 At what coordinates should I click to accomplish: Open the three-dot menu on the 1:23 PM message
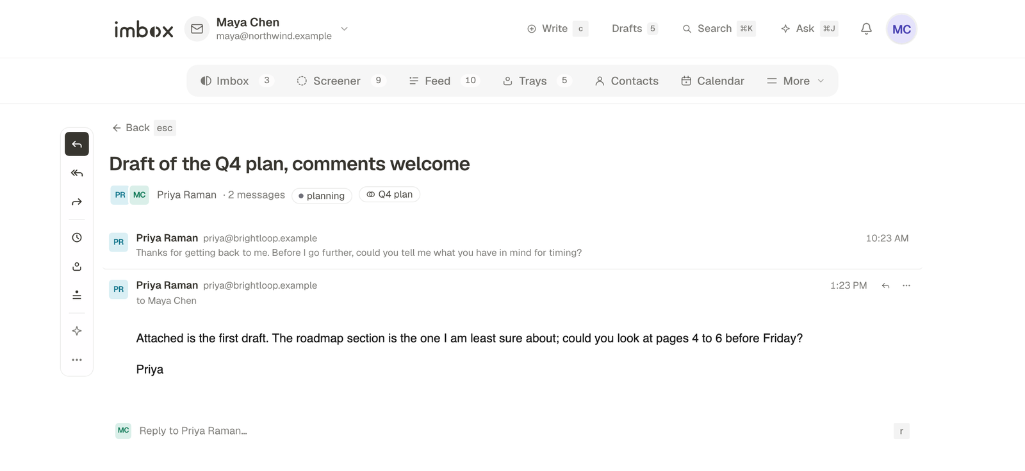click(906, 285)
